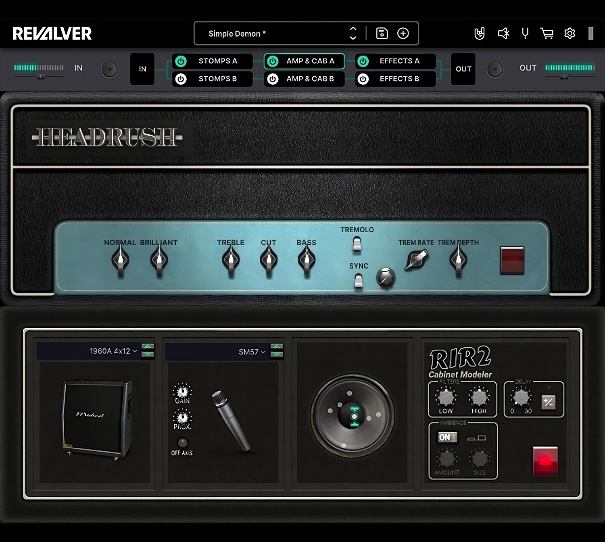Click the CUT knob
605x542 pixels.
tap(269, 261)
